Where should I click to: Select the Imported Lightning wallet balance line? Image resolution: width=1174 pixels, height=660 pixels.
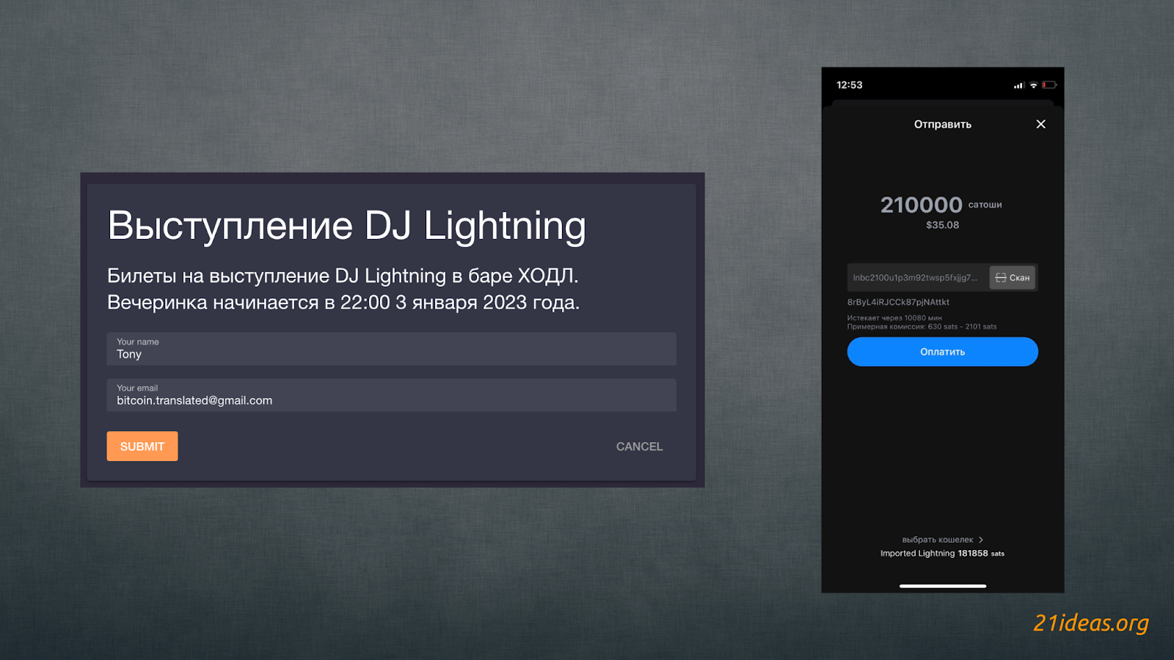942,554
